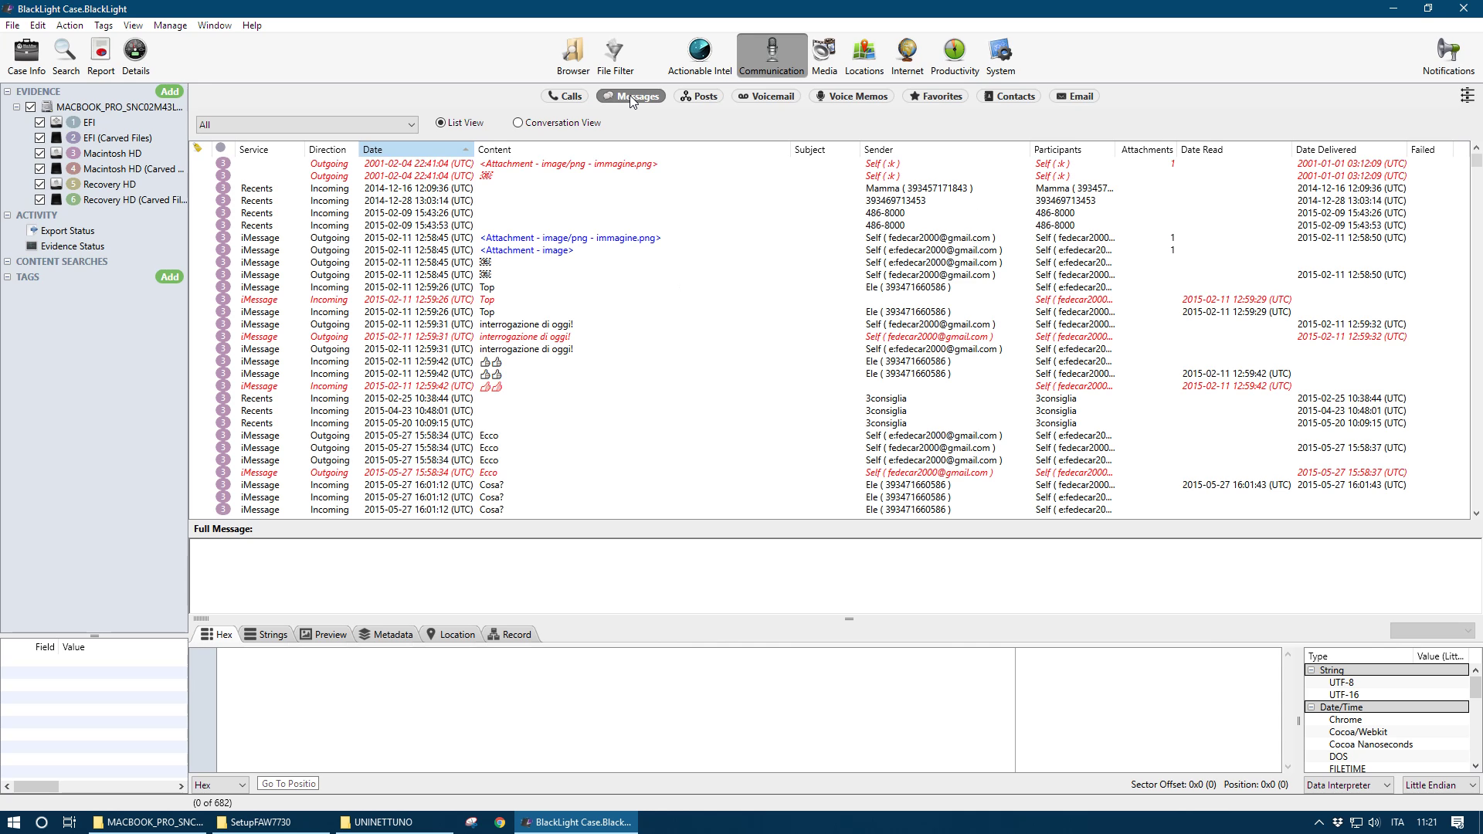The image size is (1483, 834).
Task: Open the System view
Action: click(1000, 57)
